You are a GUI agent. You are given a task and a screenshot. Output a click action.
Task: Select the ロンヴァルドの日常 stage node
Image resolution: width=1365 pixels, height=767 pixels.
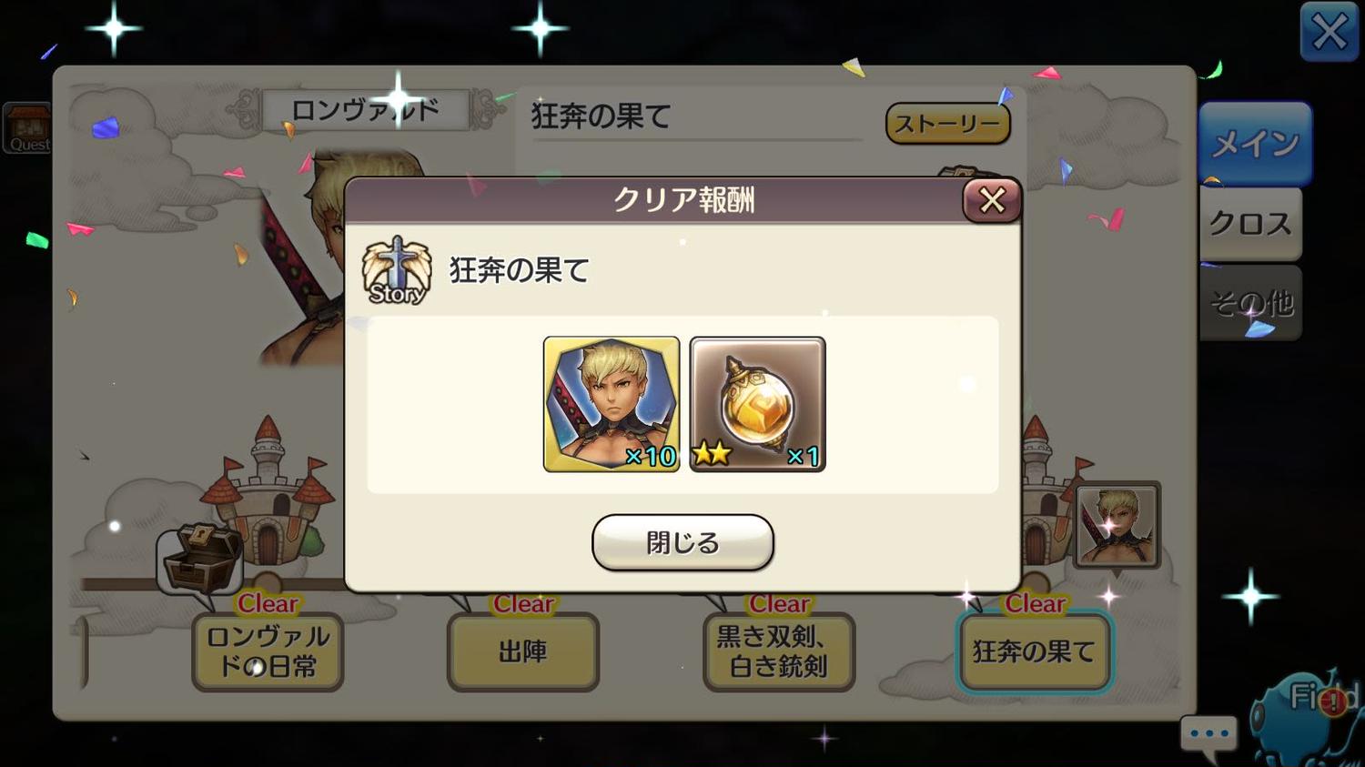(x=268, y=651)
